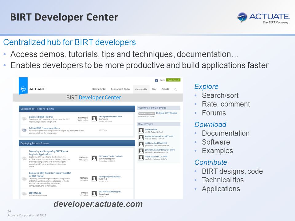Click the avatar beside Birt cache clear topic
This screenshot has height=221, width=295.
pos(141,131)
